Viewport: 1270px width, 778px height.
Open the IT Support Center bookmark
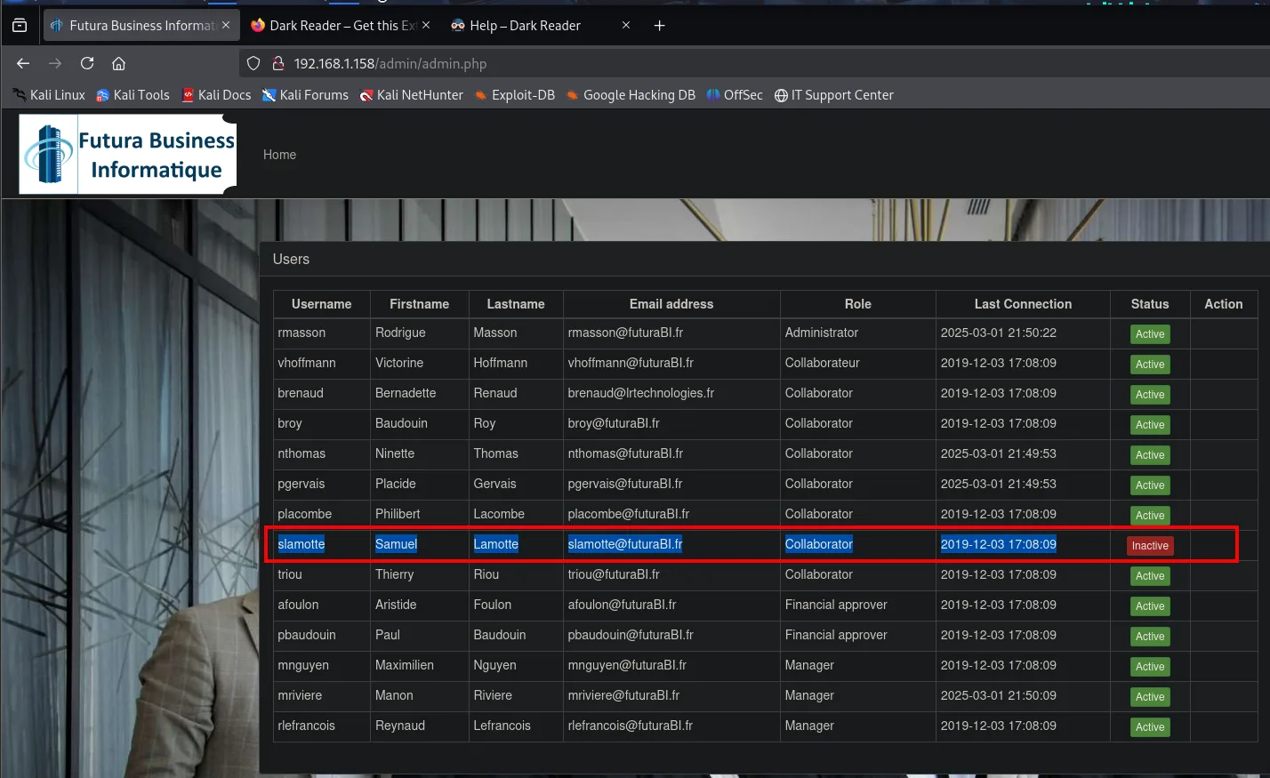click(x=834, y=95)
